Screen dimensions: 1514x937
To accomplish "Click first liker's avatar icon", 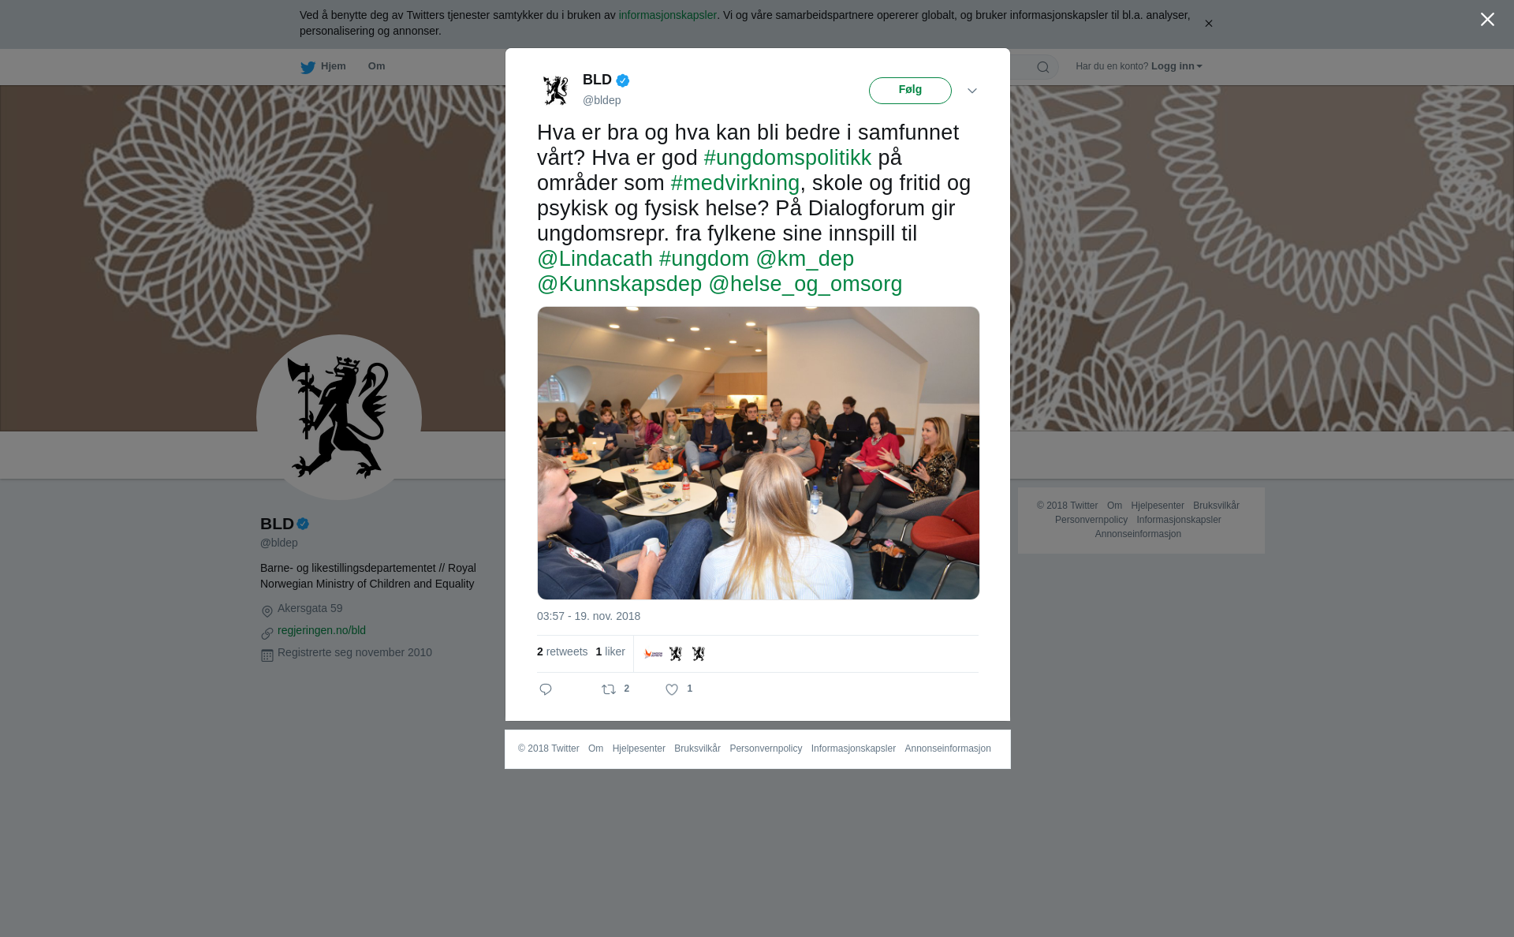I will pyautogui.click(x=653, y=654).
